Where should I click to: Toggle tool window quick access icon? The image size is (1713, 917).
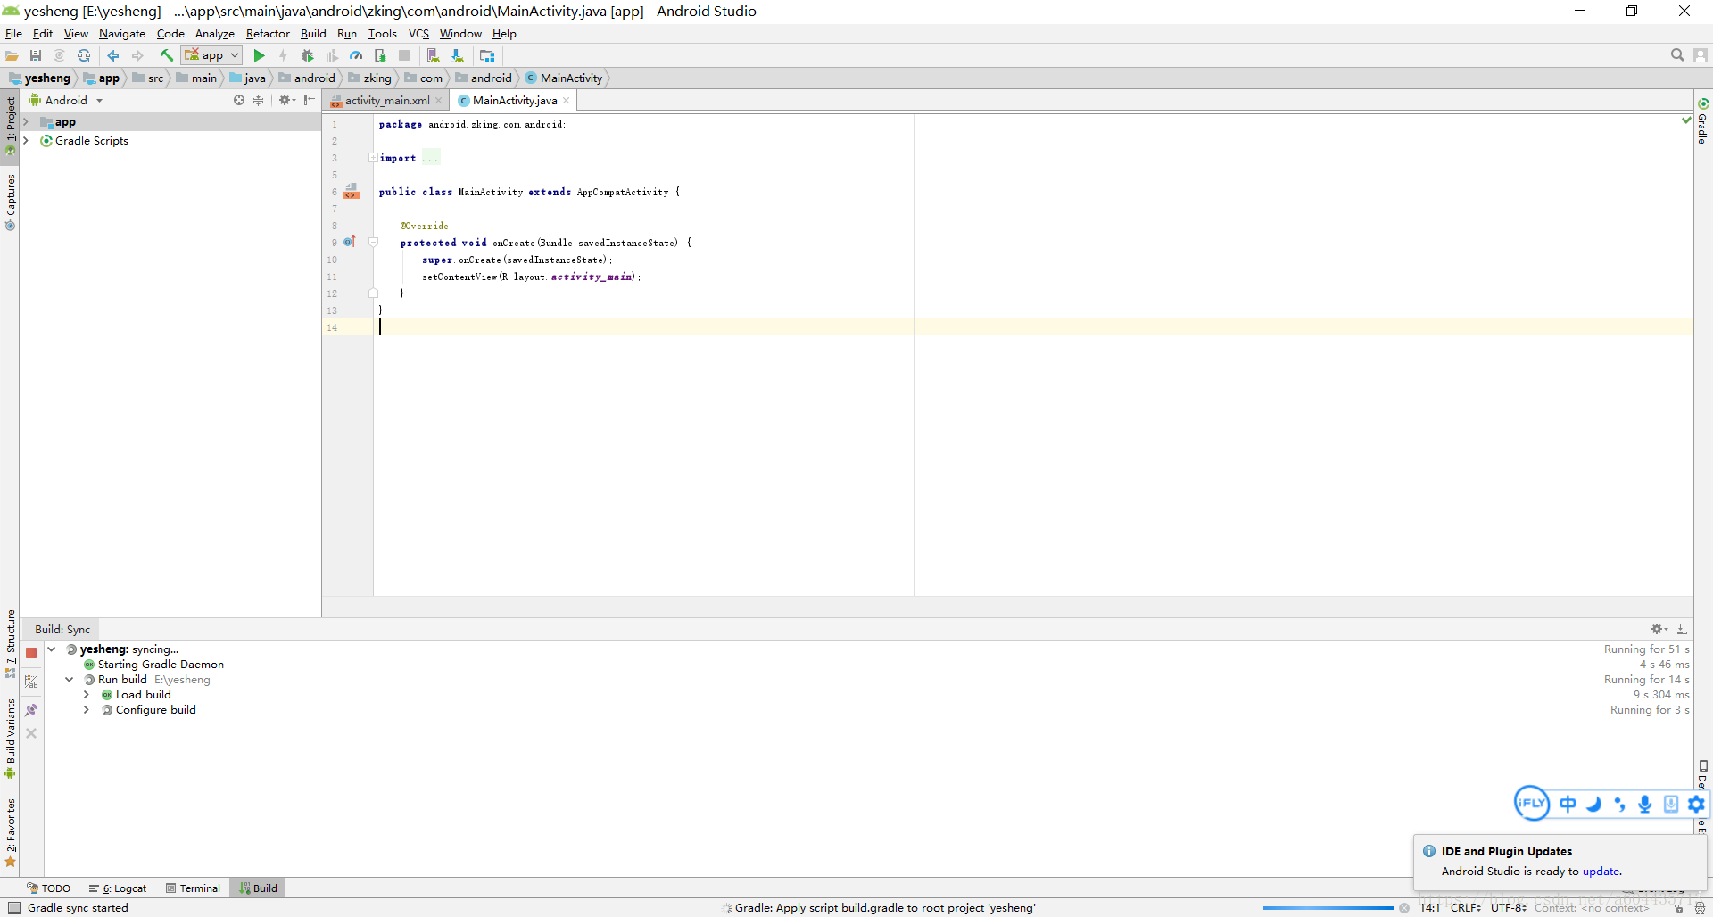(13, 908)
